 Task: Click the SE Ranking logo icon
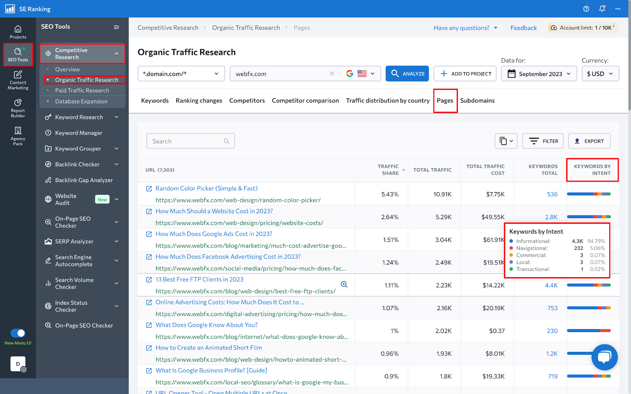point(10,9)
